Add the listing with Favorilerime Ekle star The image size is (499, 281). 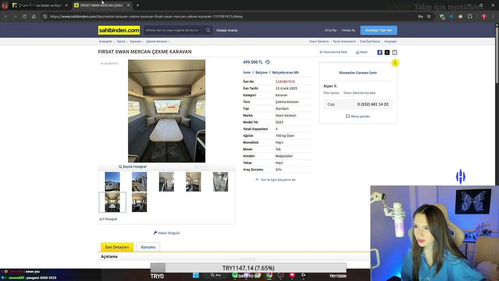[x=333, y=52]
